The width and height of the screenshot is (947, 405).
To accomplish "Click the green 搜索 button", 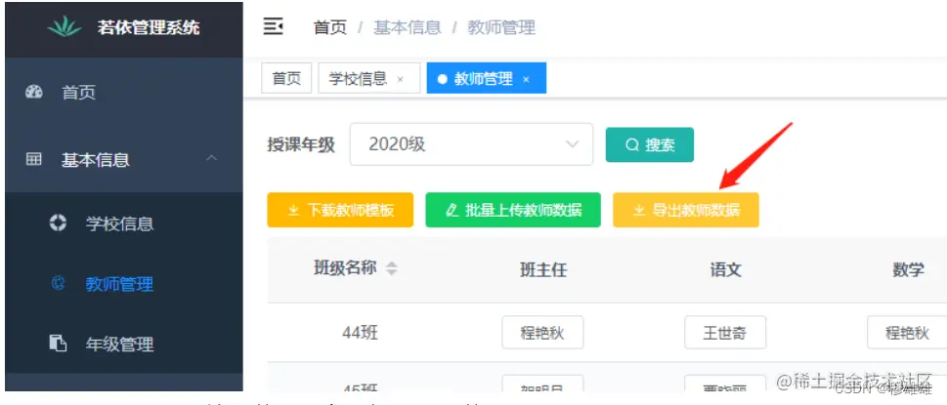I will click(x=650, y=144).
